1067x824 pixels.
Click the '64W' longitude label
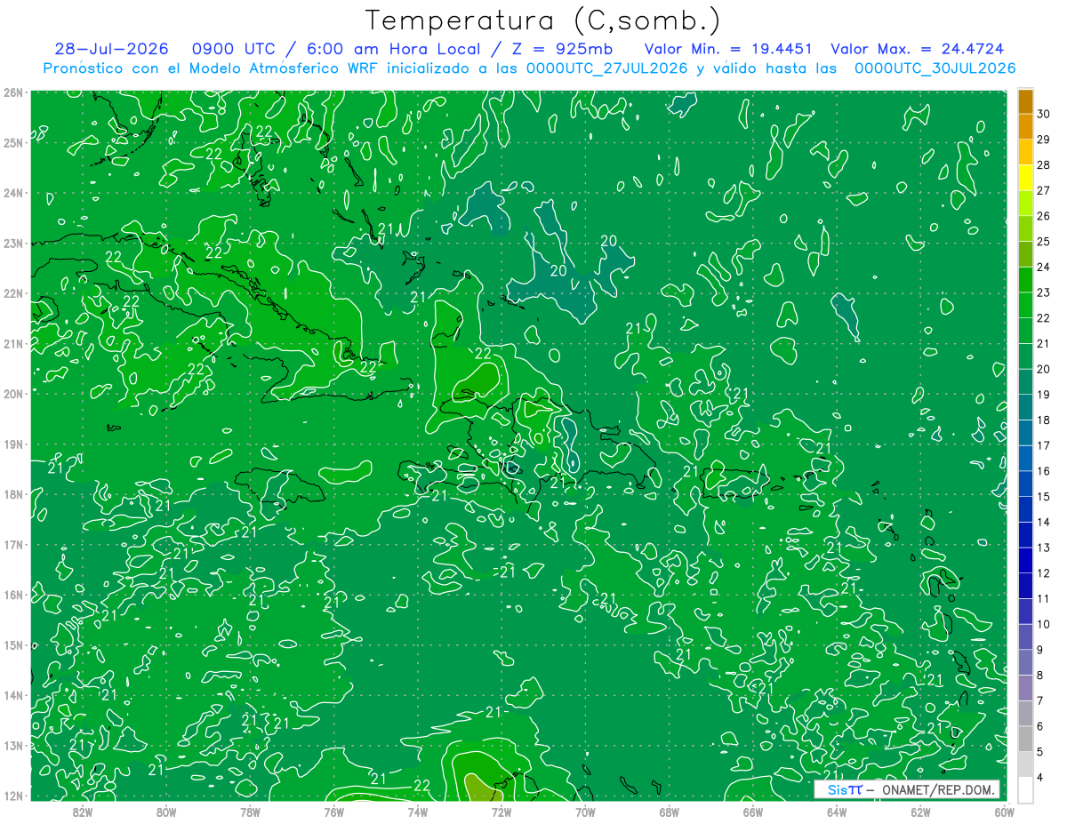tap(837, 812)
